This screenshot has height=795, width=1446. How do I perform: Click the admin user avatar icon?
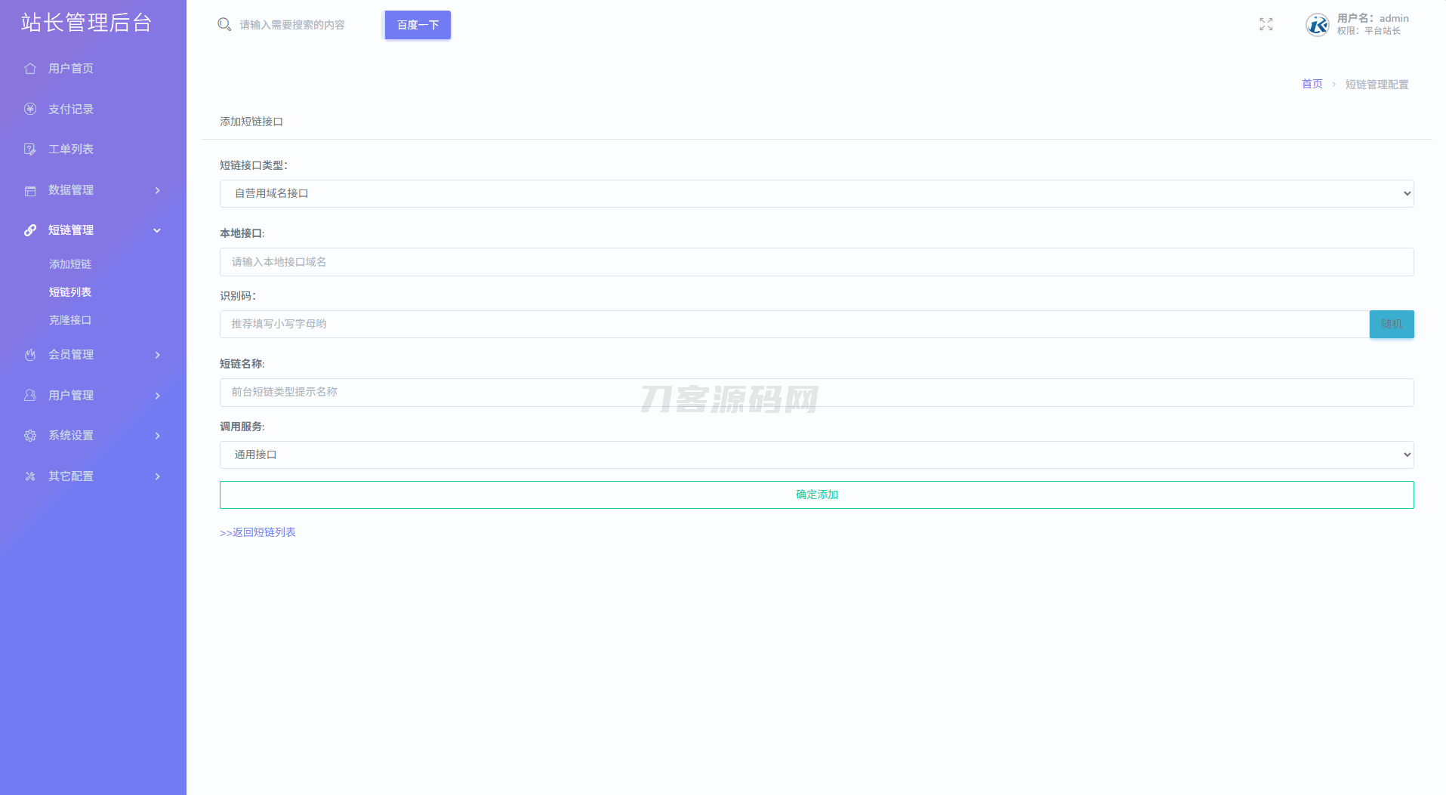pyautogui.click(x=1318, y=25)
